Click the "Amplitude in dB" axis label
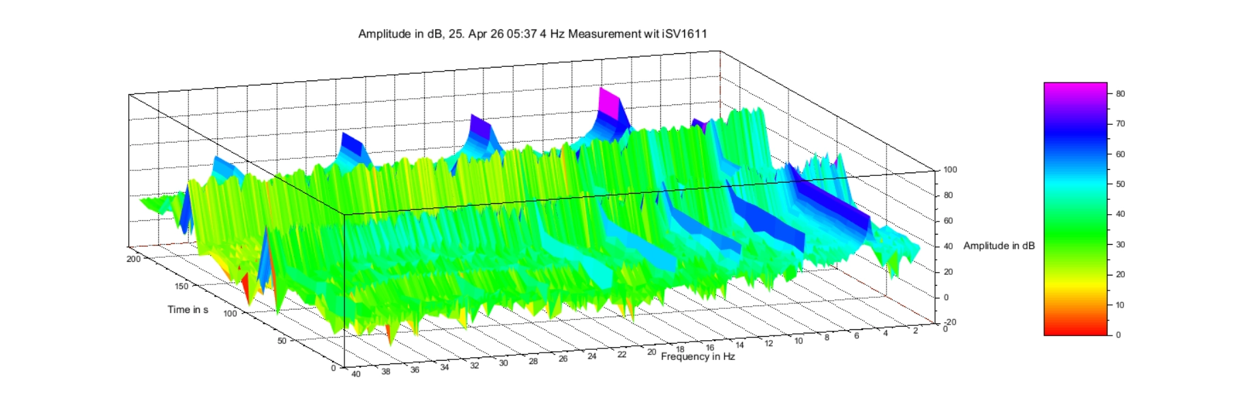 click(999, 245)
